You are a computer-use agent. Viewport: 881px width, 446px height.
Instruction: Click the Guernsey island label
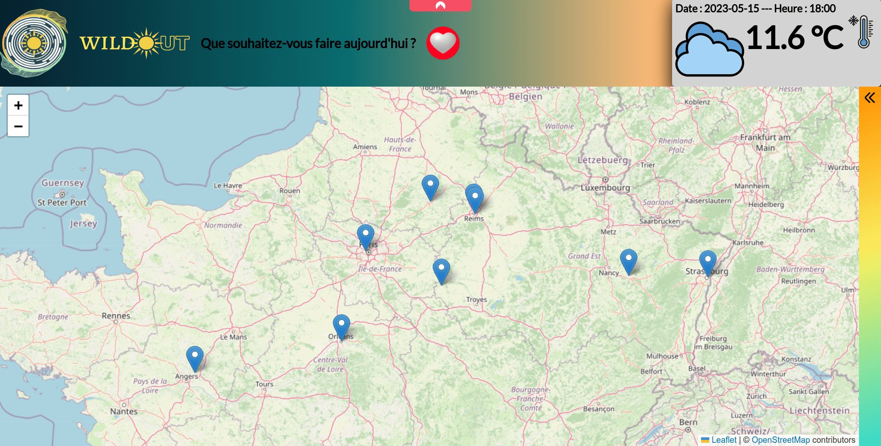click(x=63, y=183)
